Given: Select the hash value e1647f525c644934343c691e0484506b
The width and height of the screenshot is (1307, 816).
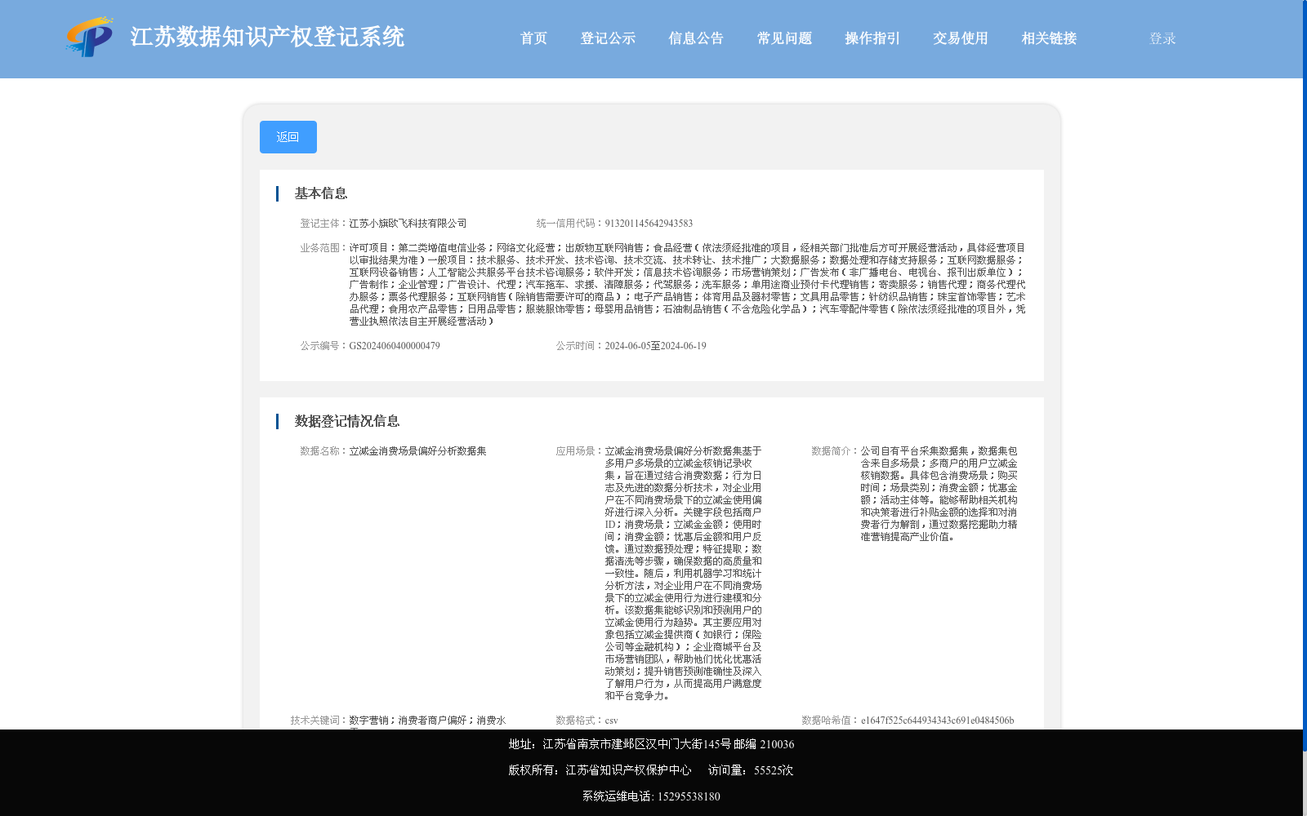Looking at the screenshot, I should coord(938,721).
